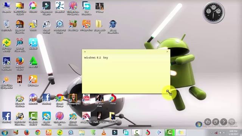Launch Wondershare Filmora from the desktop
The width and height of the screenshot is (242, 136).
(x=46, y=8)
